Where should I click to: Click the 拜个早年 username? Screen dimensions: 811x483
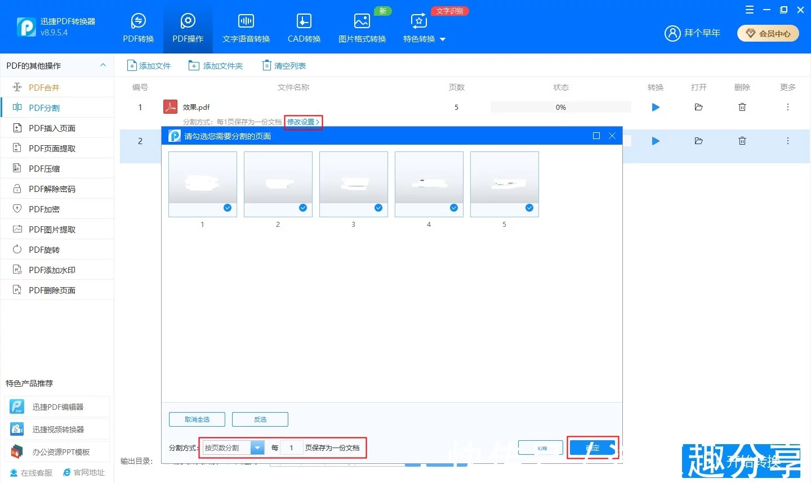coord(702,33)
